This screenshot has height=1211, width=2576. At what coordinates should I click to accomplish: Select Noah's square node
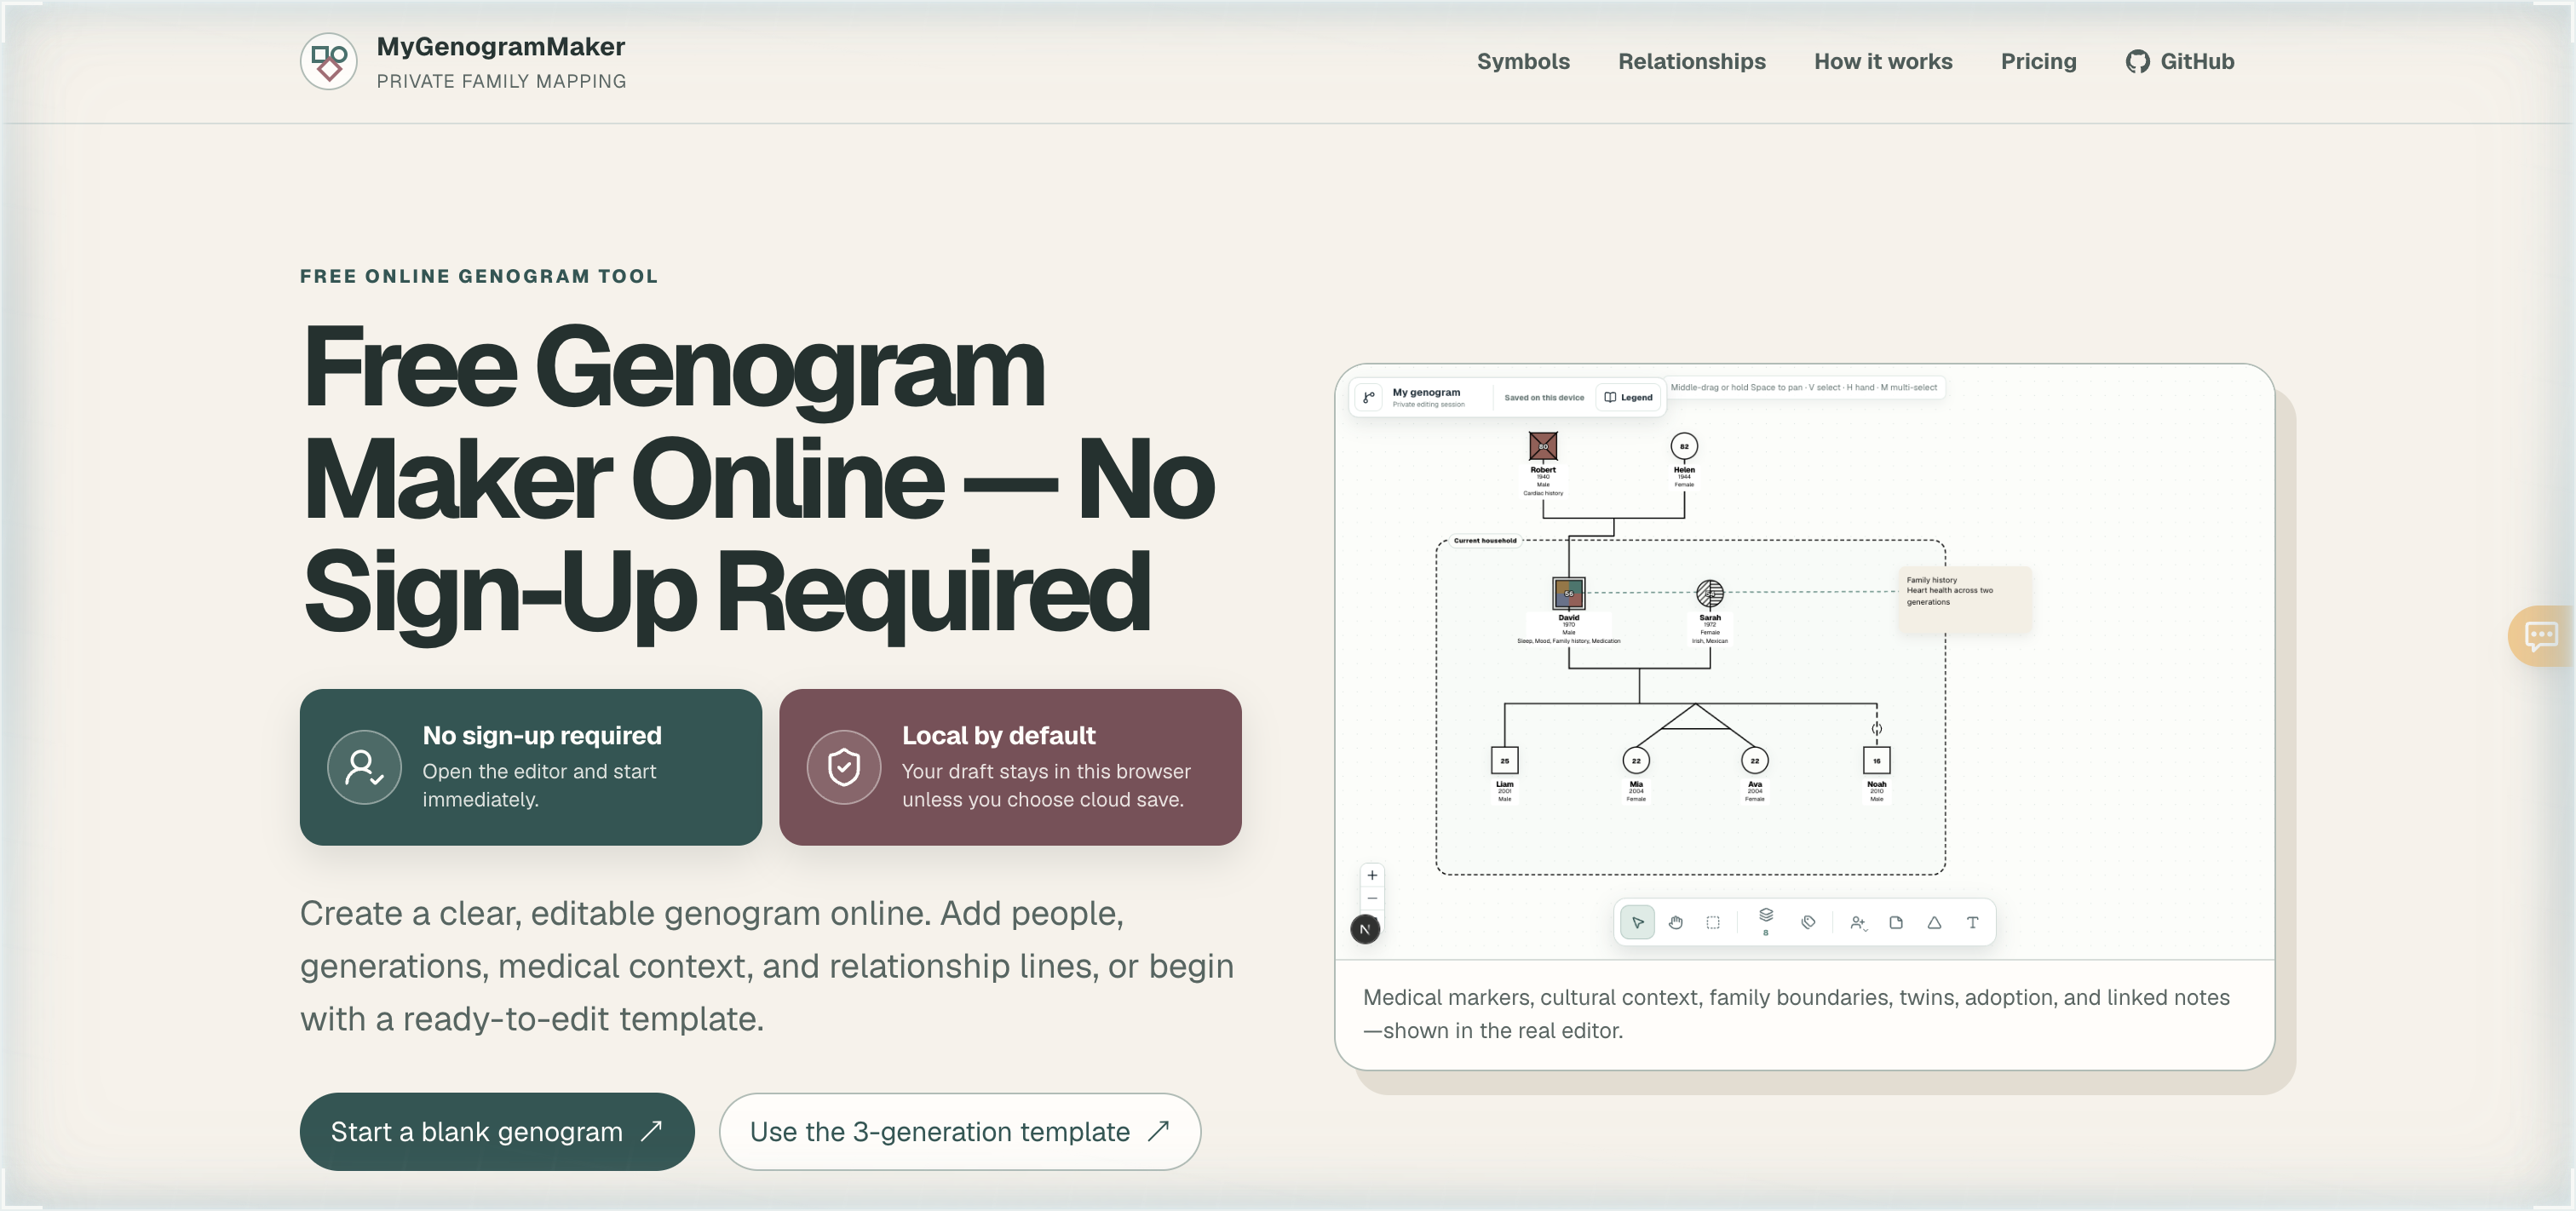pos(1876,760)
